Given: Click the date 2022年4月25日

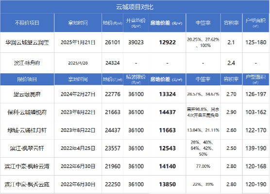Looking at the screenshot, I should point(78,148).
